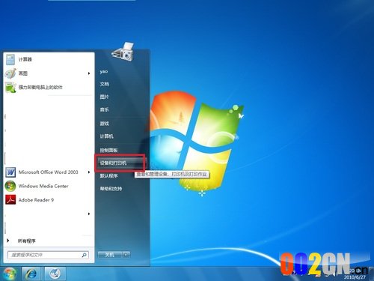The height and width of the screenshot is (281, 374).
Task: Open Documents (文档) in Start menu
Action: tap(105, 84)
